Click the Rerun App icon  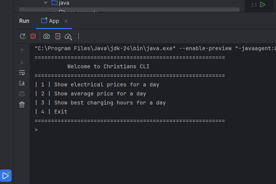23,36
